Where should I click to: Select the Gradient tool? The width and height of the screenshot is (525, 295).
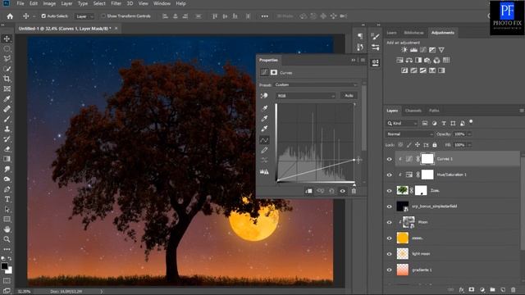tap(7, 159)
